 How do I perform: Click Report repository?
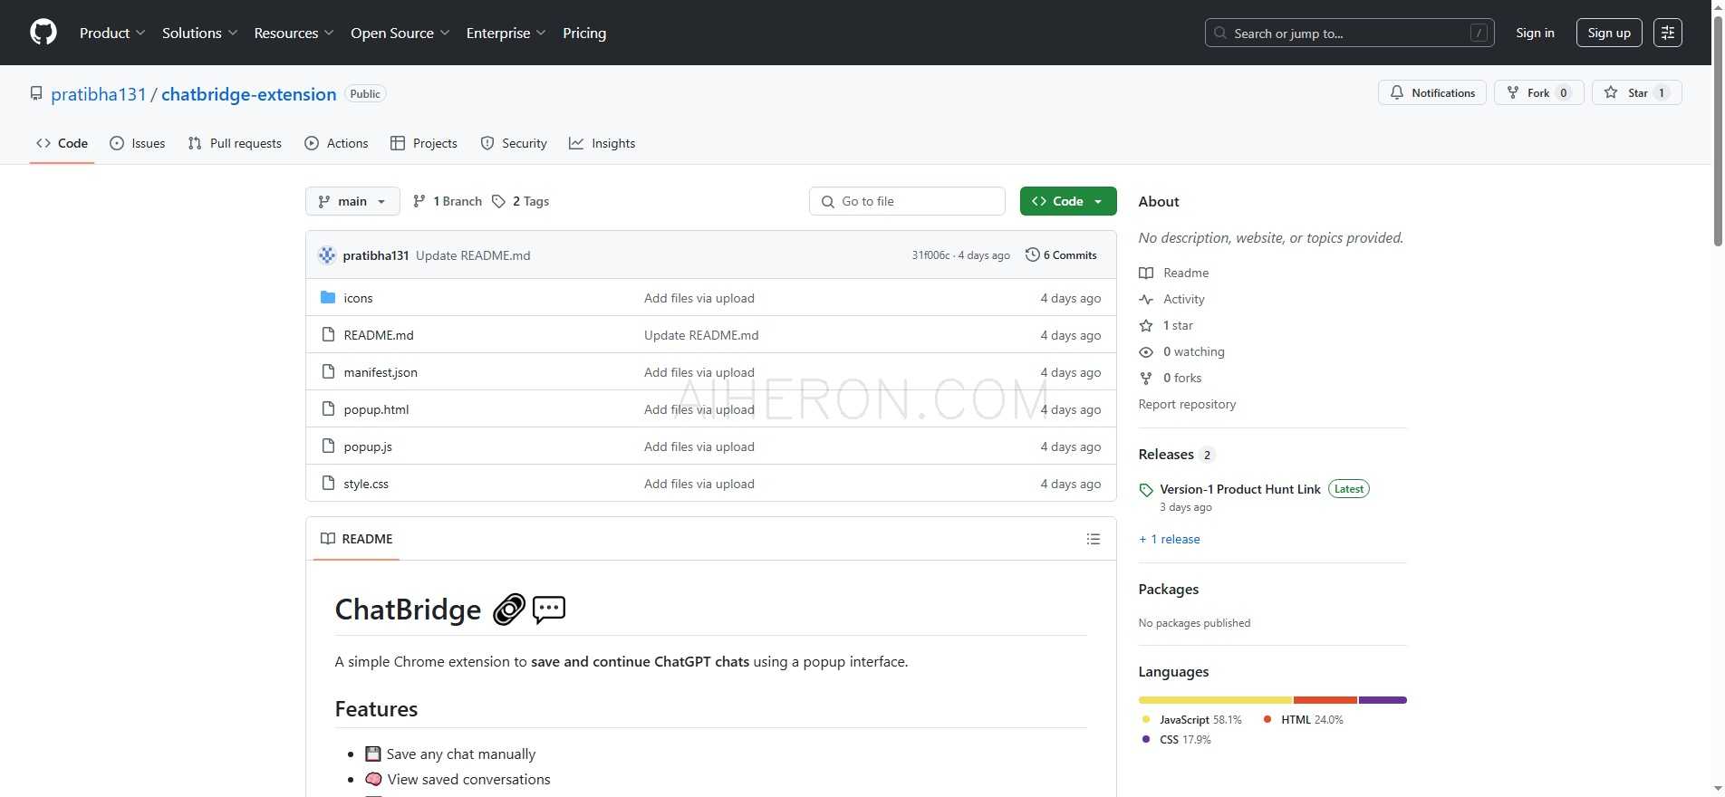tap(1187, 404)
